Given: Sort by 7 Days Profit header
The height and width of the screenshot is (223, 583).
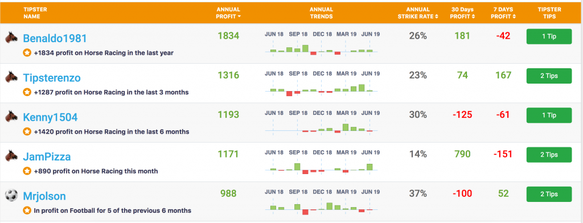Looking at the screenshot, I should (503, 13).
